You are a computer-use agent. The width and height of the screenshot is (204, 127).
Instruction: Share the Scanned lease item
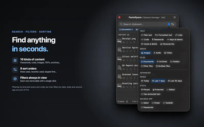[127, 78]
